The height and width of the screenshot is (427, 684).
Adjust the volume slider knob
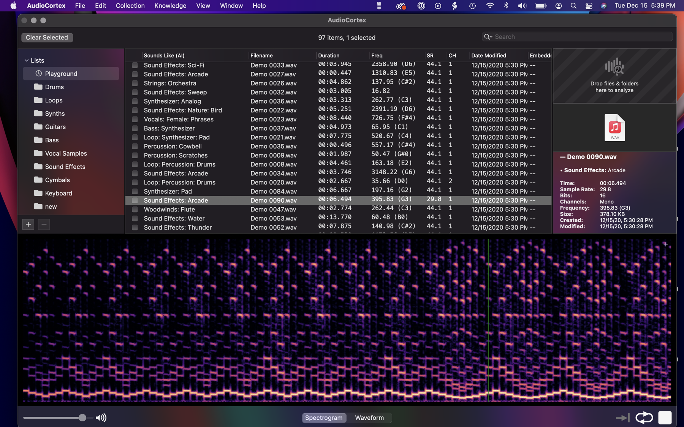tap(82, 418)
